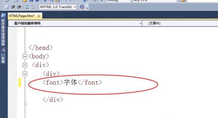Open the (无事件) events dropdown
Image resolution: width=218 pixels, height=118 pixels.
point(180,23)
